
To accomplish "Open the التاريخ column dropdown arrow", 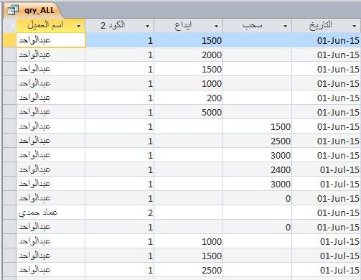I will click(354, 26).
